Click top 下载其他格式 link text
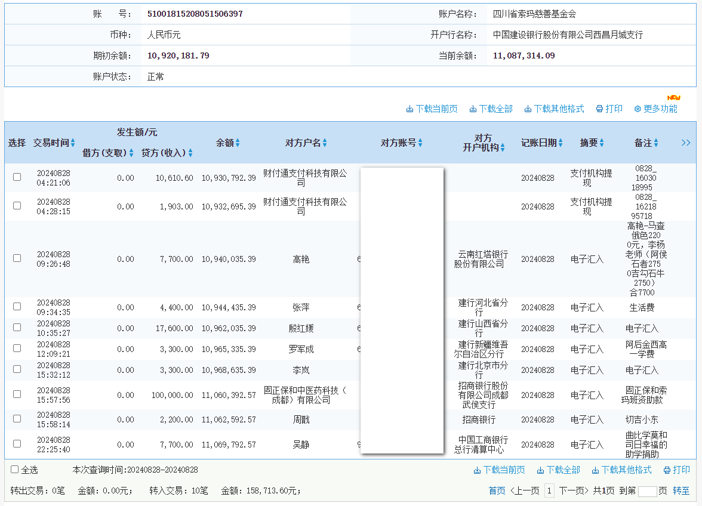Image resolution: width=702 pixels, height=506 pixels. [x=559, y=109]
